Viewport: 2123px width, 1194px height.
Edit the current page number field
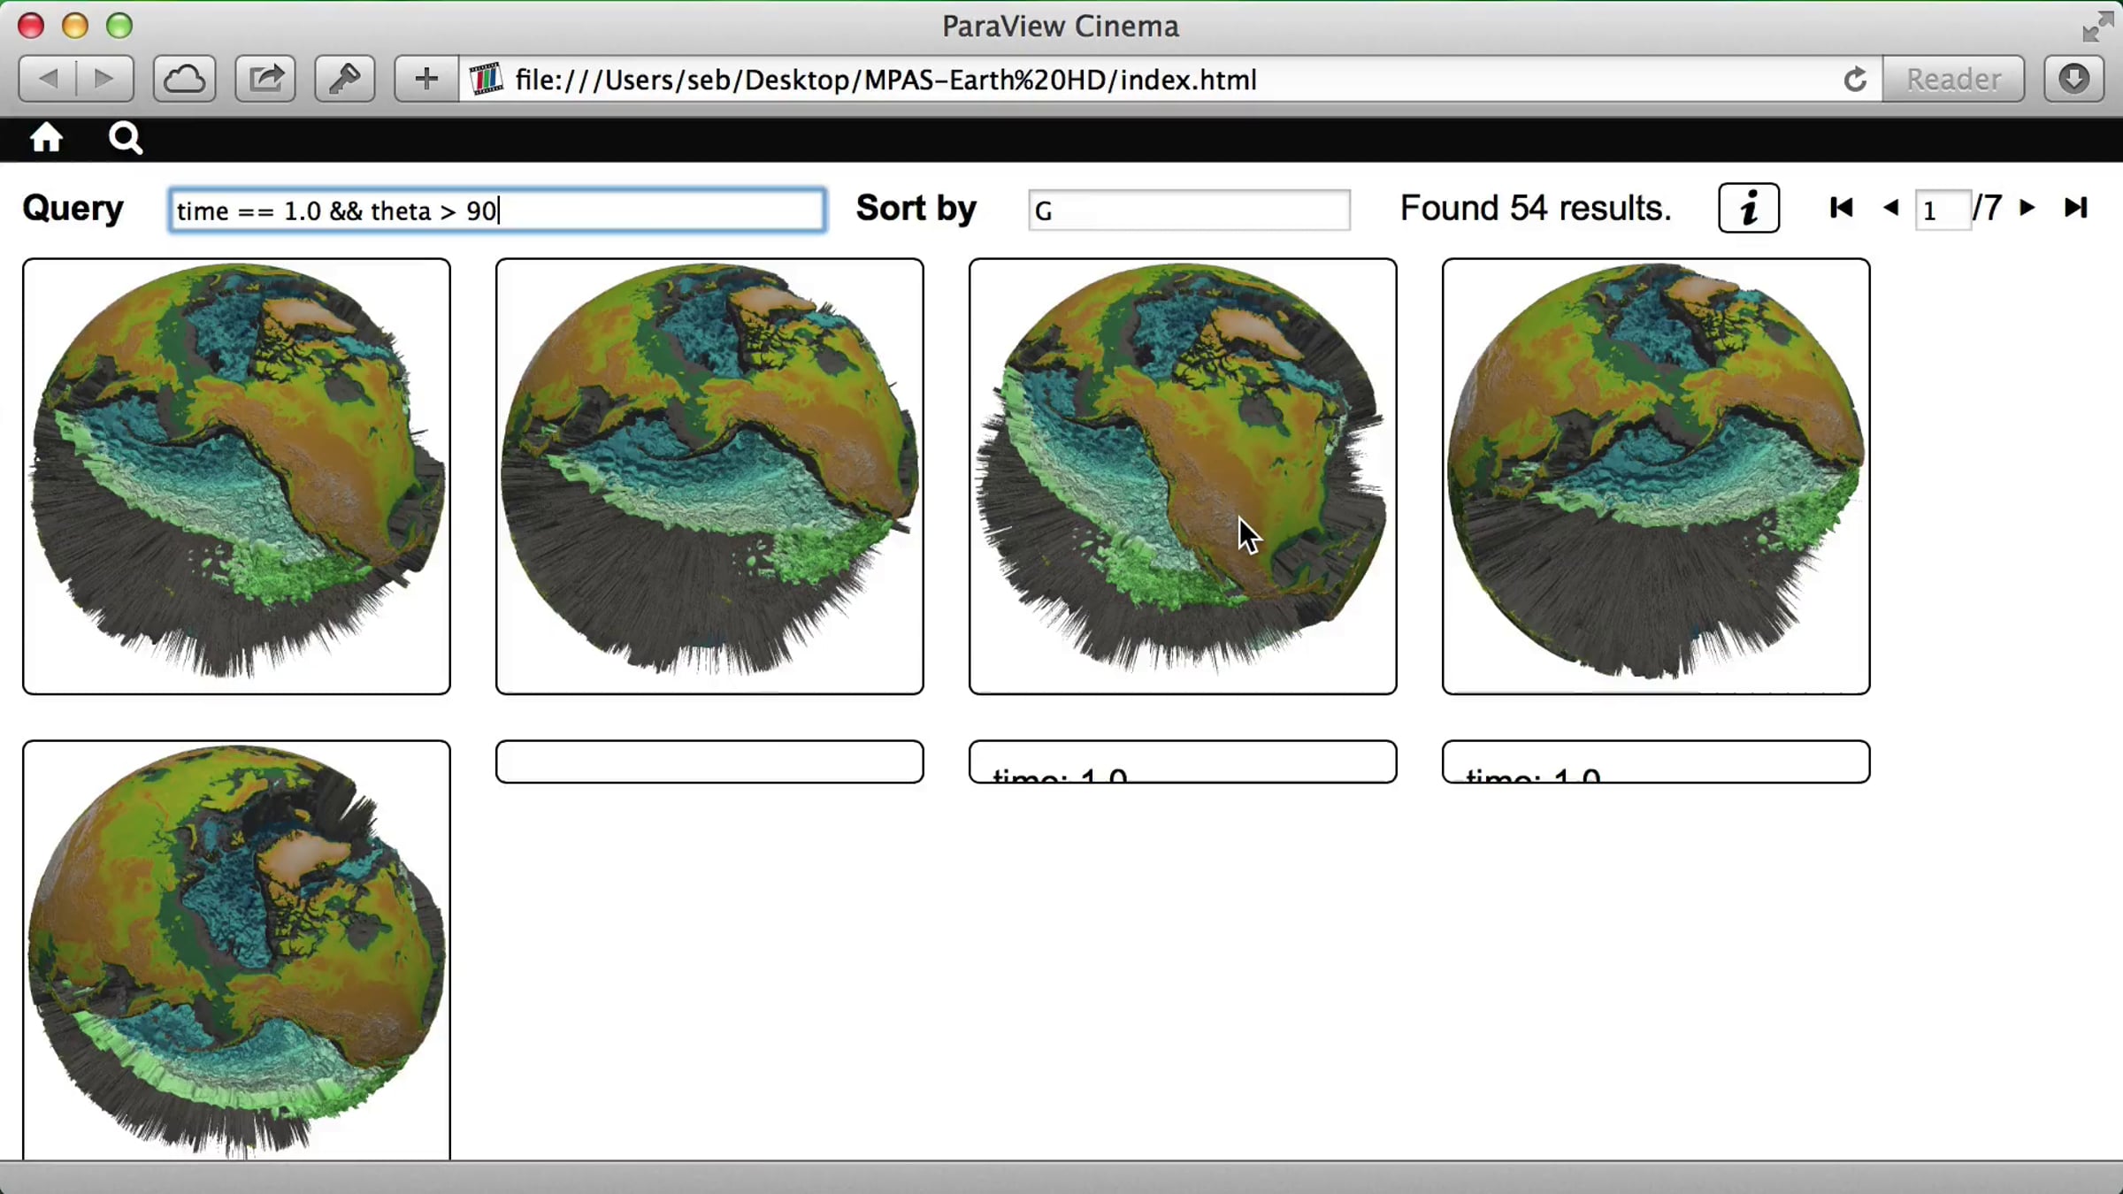coord(1943,210)
